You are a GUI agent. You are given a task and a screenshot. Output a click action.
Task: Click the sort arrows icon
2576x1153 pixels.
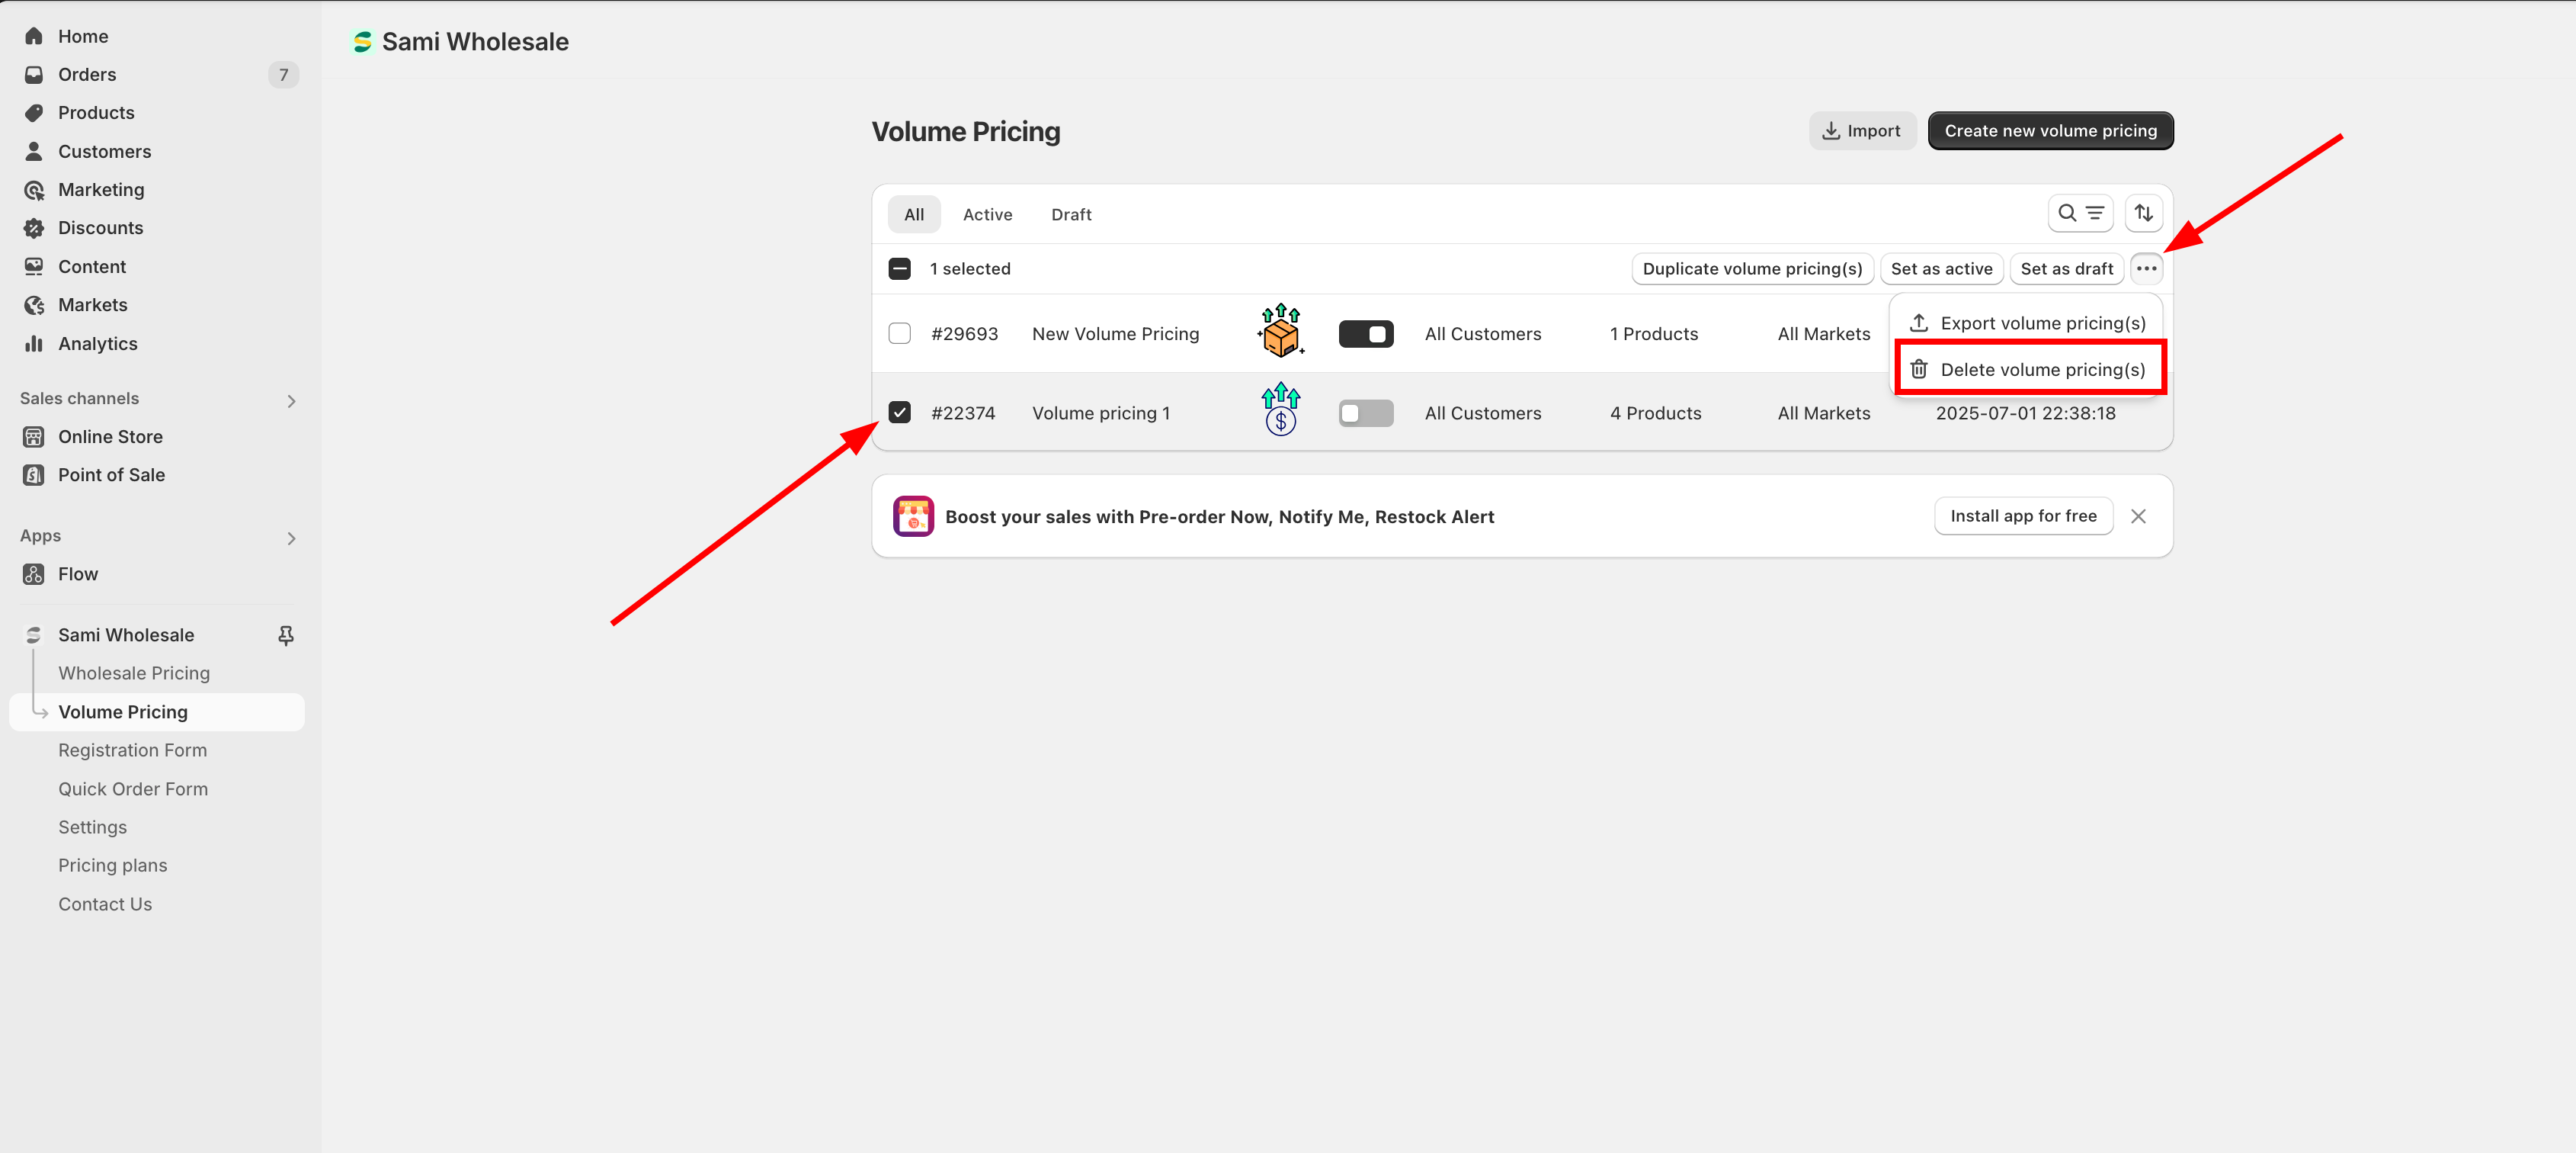2143,214
